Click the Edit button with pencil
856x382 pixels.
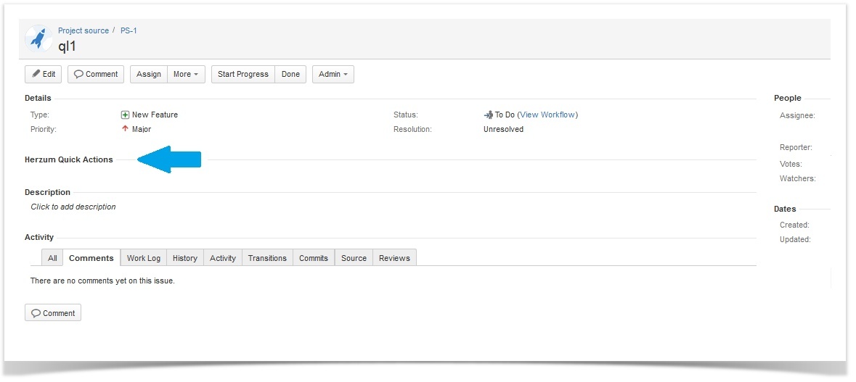coord(43,74)
